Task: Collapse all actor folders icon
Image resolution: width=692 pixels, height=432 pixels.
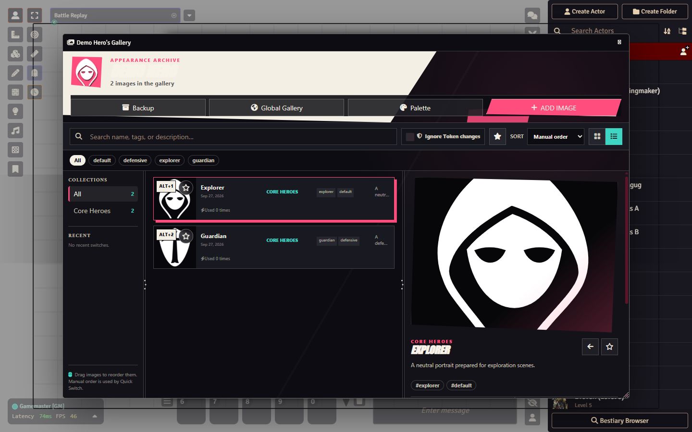Action: click(682, 31)
